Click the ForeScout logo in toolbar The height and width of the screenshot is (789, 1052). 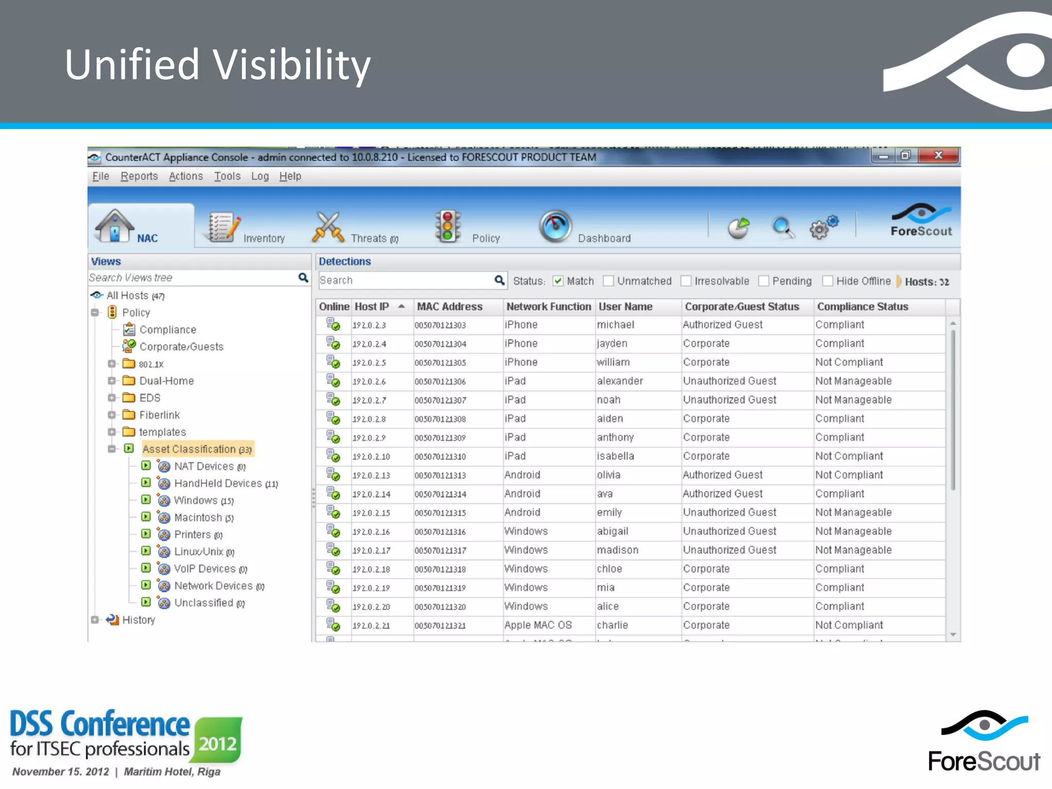(921, 220)
